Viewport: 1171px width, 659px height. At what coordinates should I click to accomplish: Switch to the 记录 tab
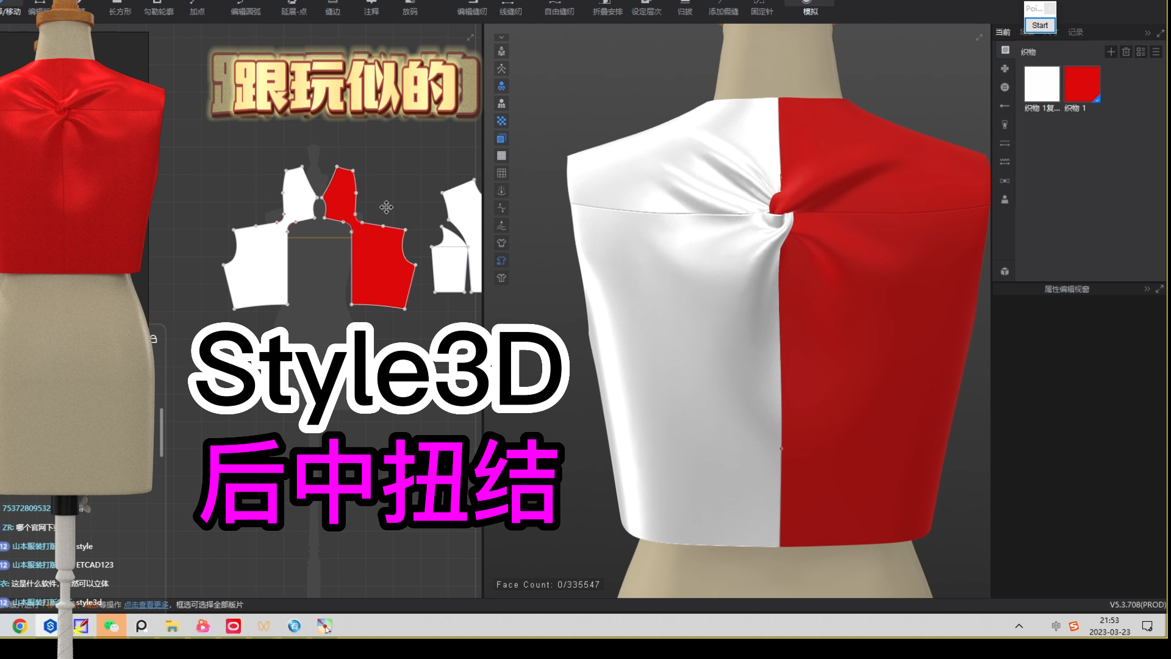click(1075, 32)
